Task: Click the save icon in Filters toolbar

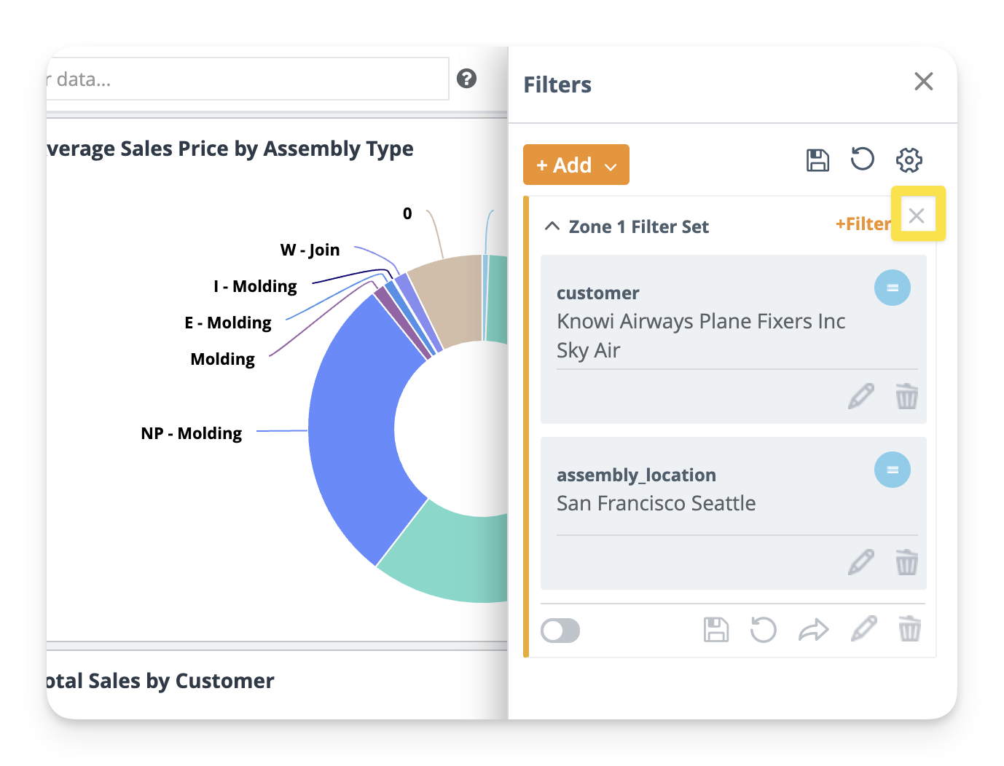Action: [x=817, y=160]
